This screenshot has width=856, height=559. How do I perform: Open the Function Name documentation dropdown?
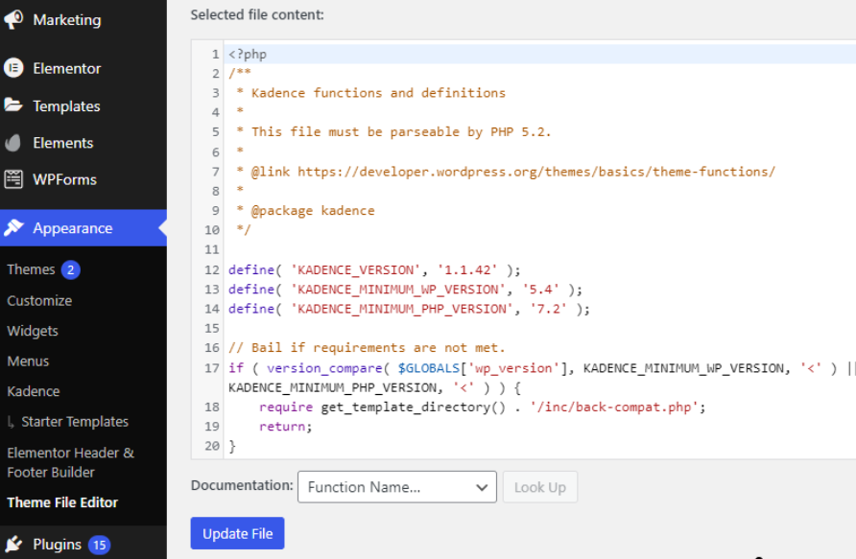coord(396,487)
